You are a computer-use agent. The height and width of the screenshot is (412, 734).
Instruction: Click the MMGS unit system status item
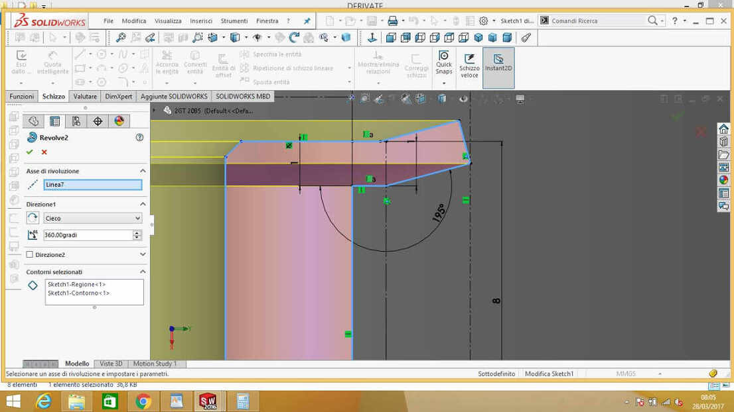[626, 374]
